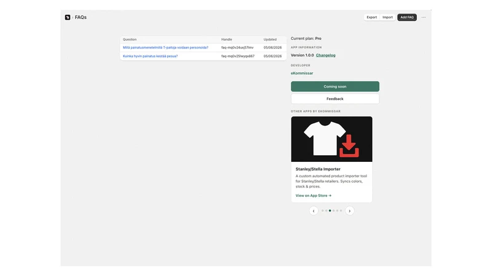The image size is (492, 276).
Task: Click the updated date of the pesua row
Action: [272, 56]
